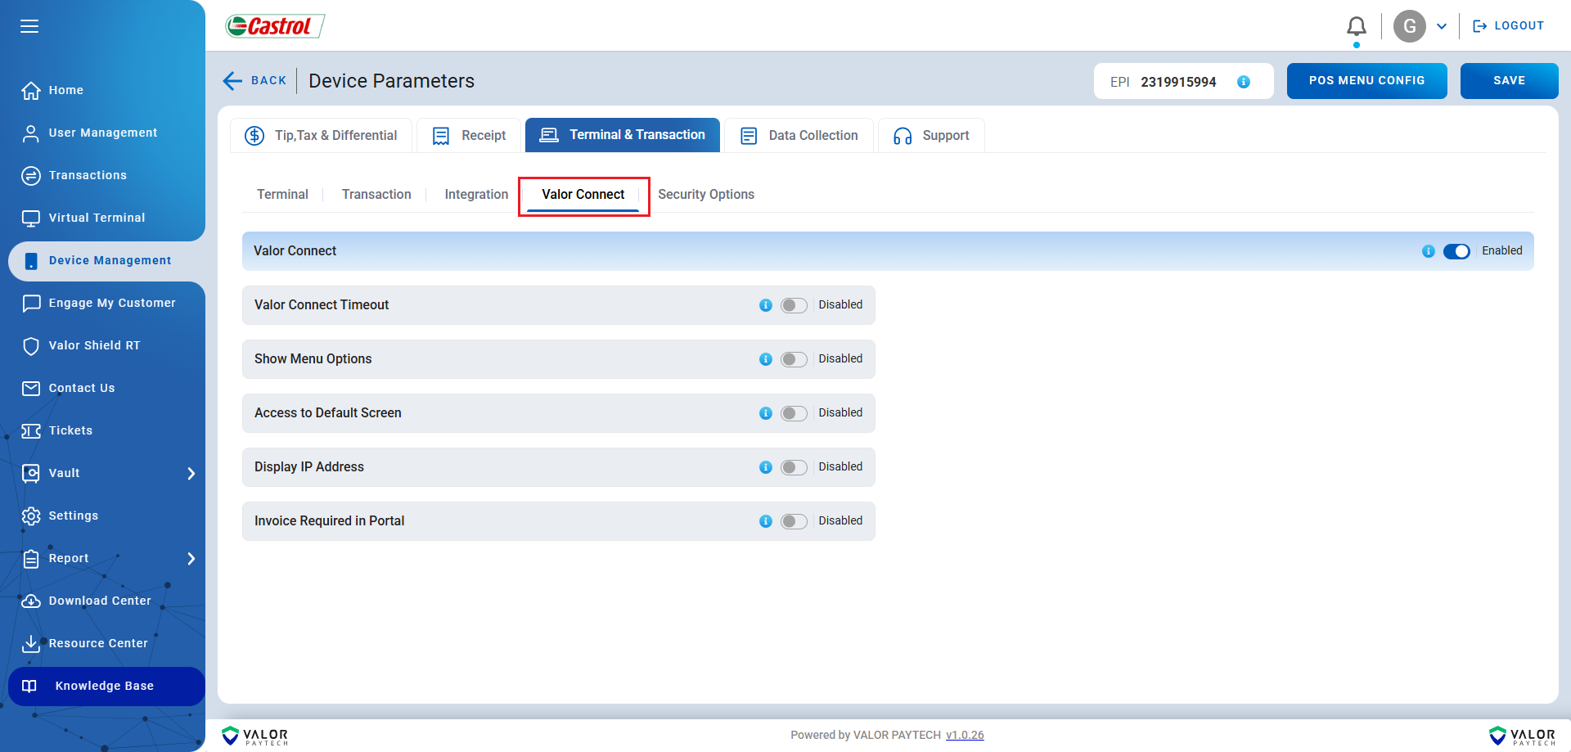Click the User Management person icon
The width and height of the screenshot is (1571, 752).
pos(31,133)
